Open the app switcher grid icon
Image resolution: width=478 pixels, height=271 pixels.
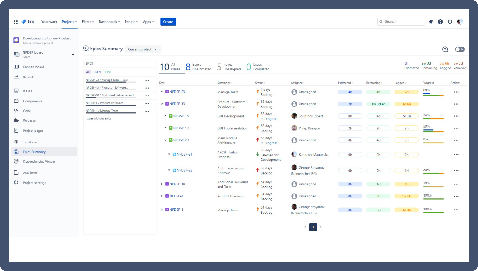16,22
